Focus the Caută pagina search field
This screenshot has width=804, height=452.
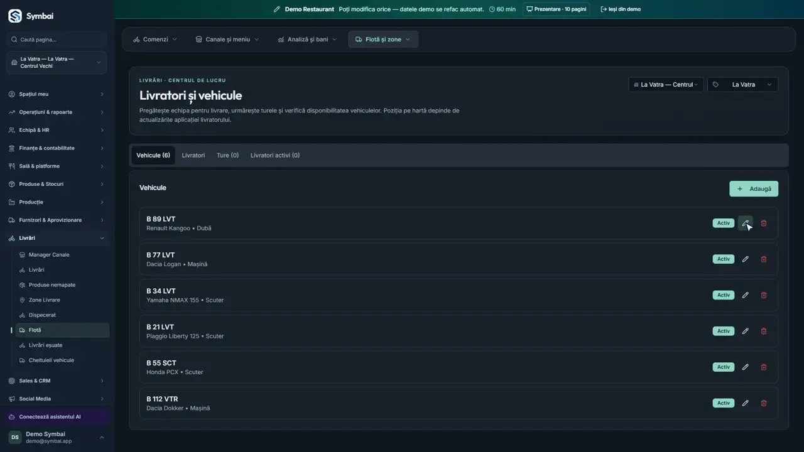tap(57, 40)
